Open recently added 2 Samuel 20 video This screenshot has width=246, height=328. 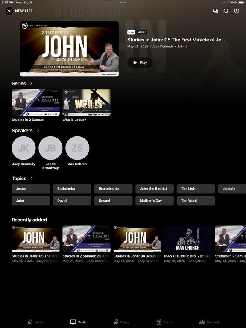click(86, 239)
